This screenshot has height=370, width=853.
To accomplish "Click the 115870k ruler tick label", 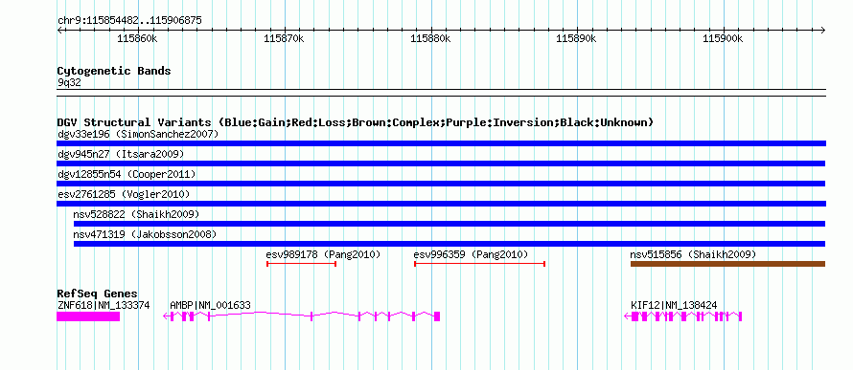I will click(x=284, y=39).
